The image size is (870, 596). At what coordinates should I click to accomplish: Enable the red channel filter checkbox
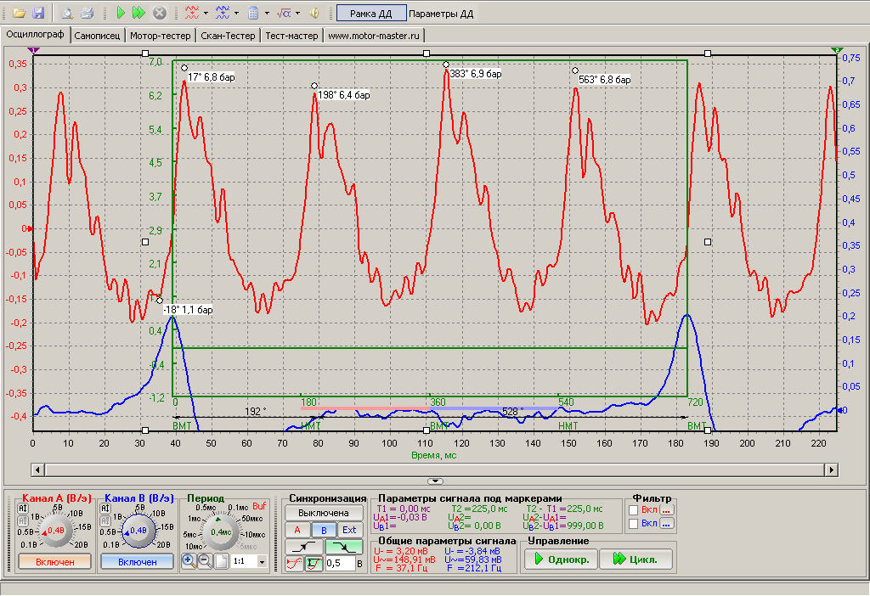(635, 509)
